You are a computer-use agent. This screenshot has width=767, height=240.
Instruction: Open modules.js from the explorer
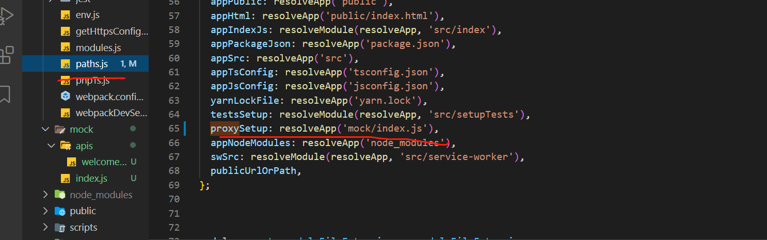click(x=98, y=47)
